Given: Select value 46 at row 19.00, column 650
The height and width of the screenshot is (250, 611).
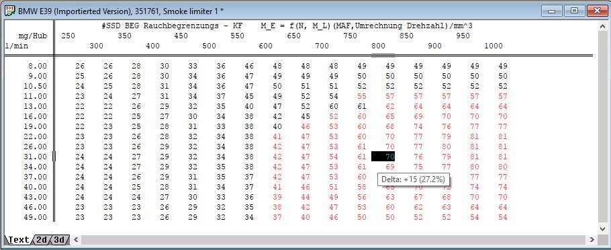Looking at the screenshot, I should [x=305, y=126].
